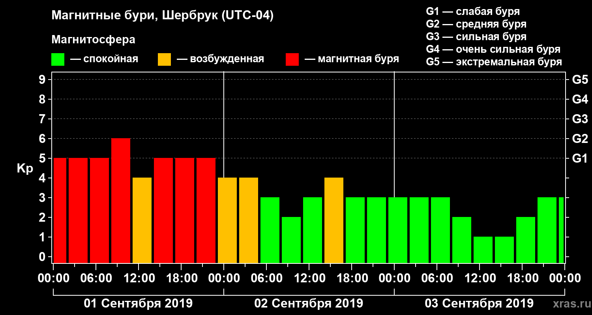Click the '18:00' time label above 02 Сентября
Image resolution: width=592 pixels, height=315 pixels.
[x=352, y=278]
